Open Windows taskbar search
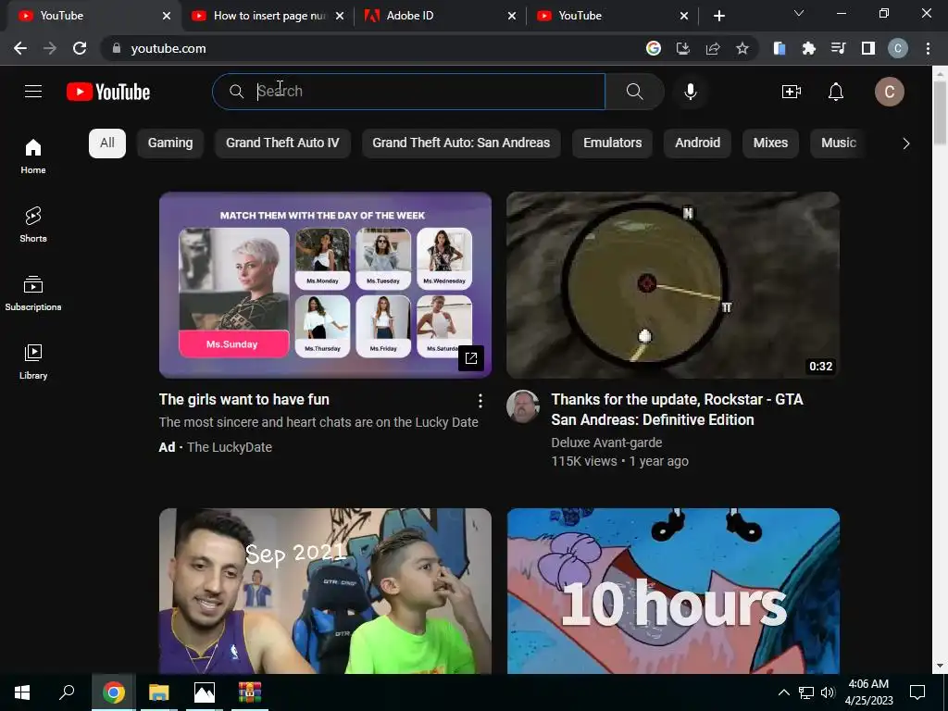This screenshot has width=948, height=711. click(x=67, y=692)
